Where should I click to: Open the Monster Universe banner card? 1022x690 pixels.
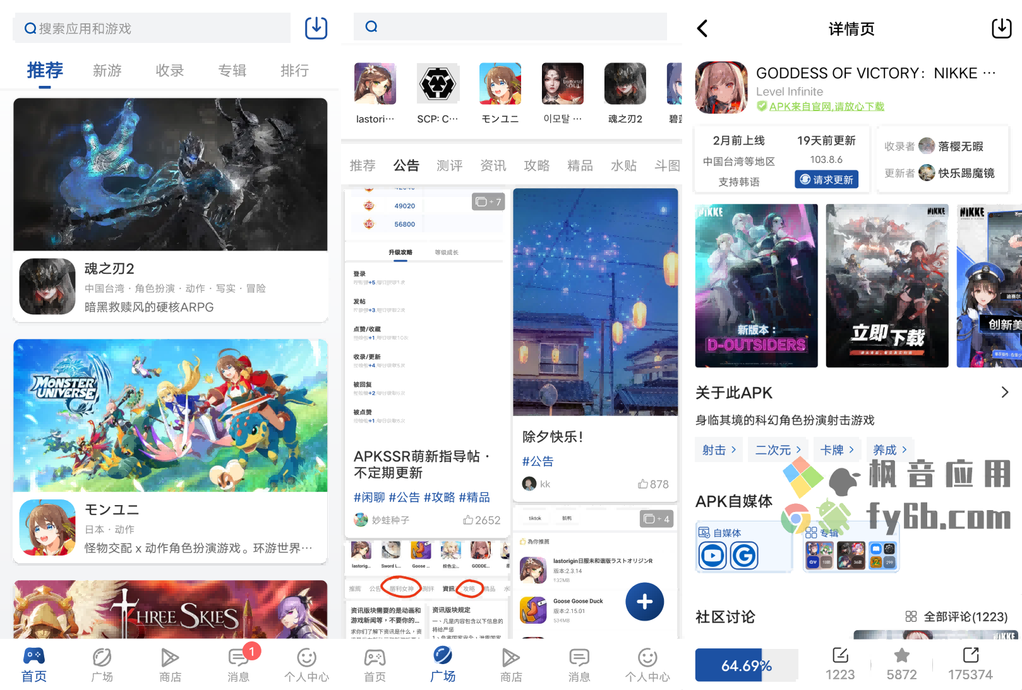point(171,415)
